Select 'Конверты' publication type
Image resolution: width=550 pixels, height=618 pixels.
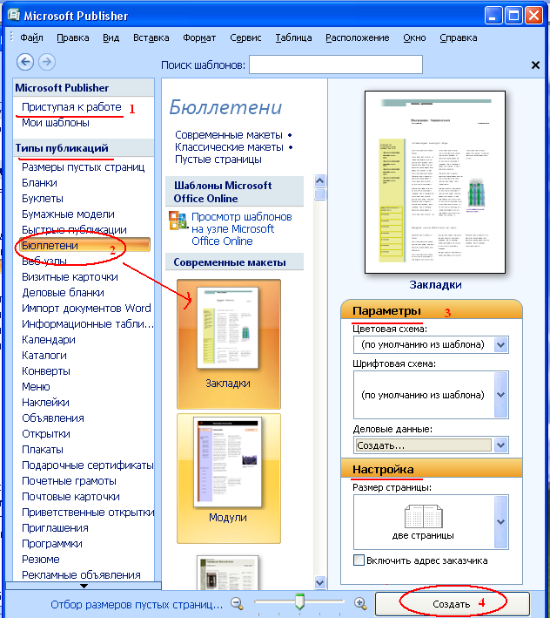[46, 371]
